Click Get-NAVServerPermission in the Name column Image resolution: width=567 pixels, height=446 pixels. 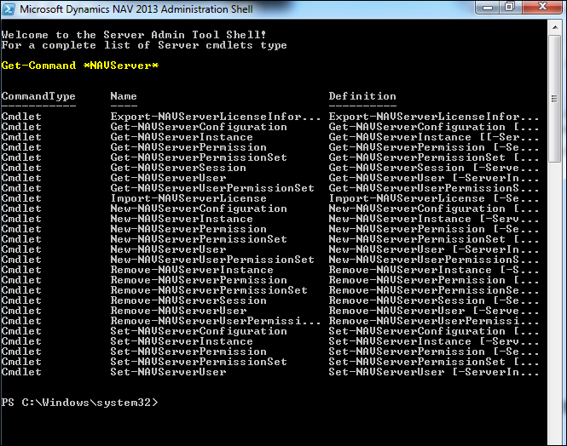click(188, 147)
